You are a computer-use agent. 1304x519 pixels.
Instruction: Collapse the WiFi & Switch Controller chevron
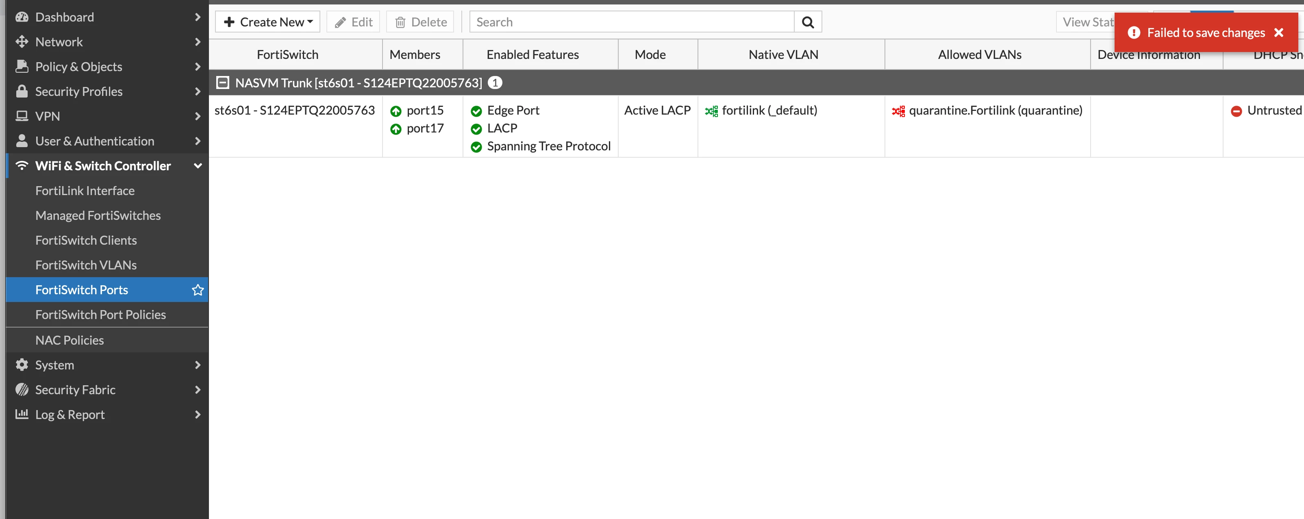pos(198,165)
